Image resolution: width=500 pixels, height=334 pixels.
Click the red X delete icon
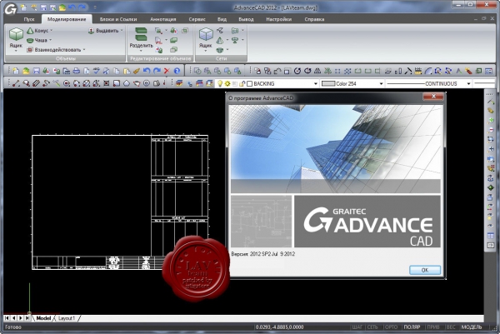coord(167,71)
